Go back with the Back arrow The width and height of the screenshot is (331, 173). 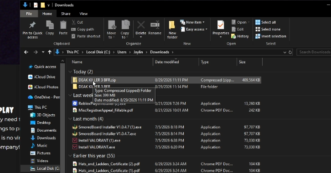click(26, 52)
